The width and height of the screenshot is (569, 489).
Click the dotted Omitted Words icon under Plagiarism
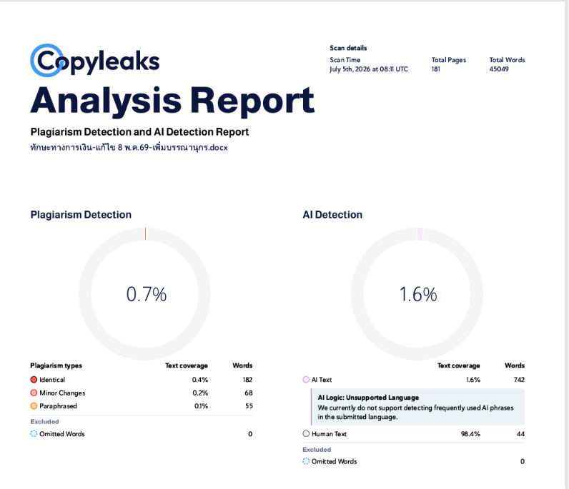point(34,433)
